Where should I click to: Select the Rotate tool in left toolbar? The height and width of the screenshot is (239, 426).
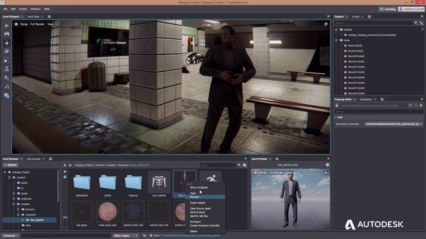[x=7, y=51]
